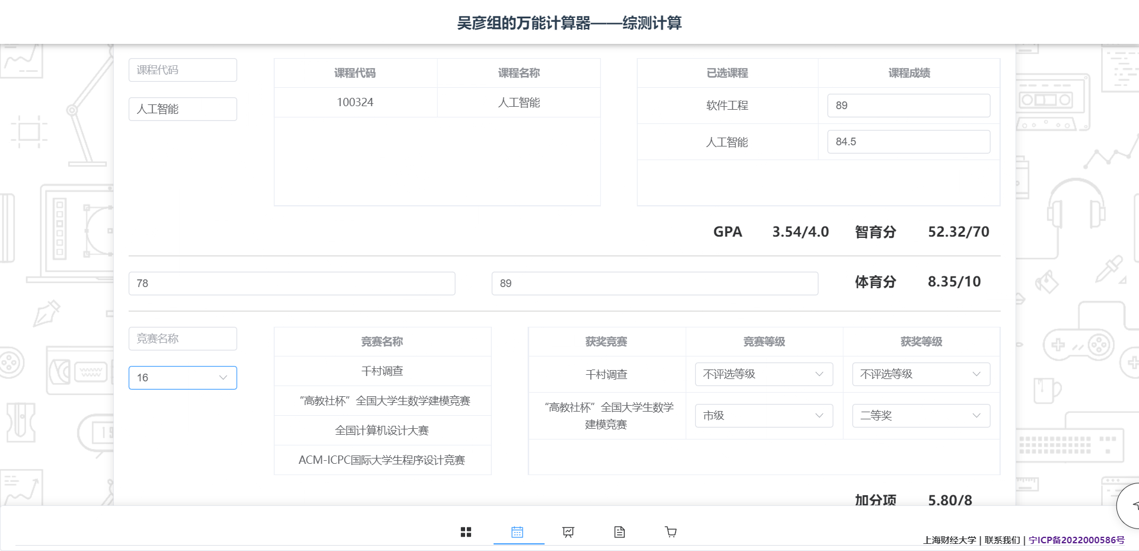Select 千村调查 in the competition list
The width and height of the screenshot is (1139, 551).
[x=383, y=371]
